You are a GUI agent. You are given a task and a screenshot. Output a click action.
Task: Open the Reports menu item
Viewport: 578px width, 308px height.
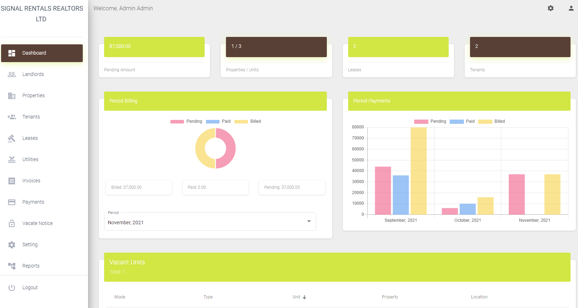(x=31, y=266)
